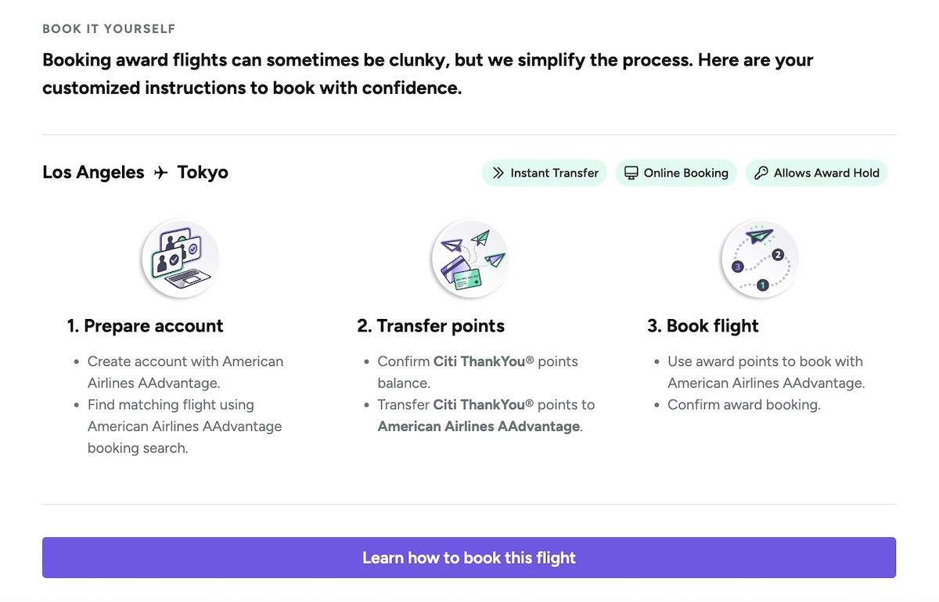Click the 3. Book flight heading
Image resolution: width=939 pixels, height=602 pixels.
(x=703, y=326)
